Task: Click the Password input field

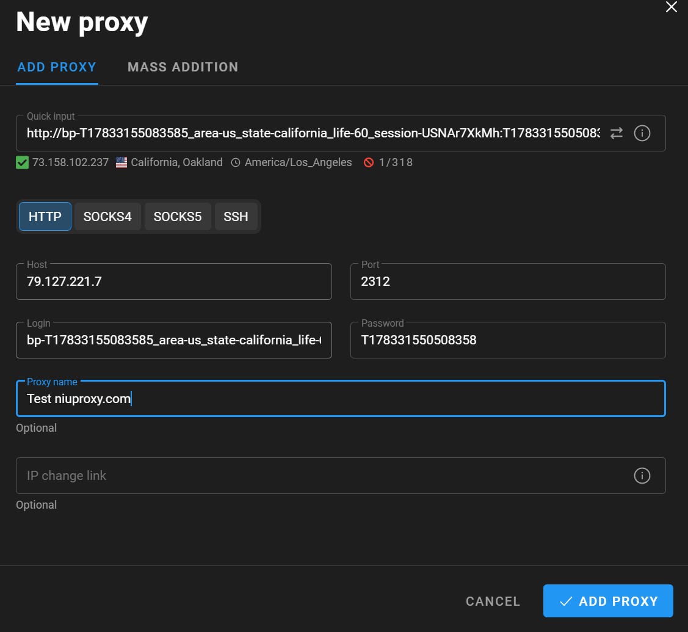Action: click(508, 340)
